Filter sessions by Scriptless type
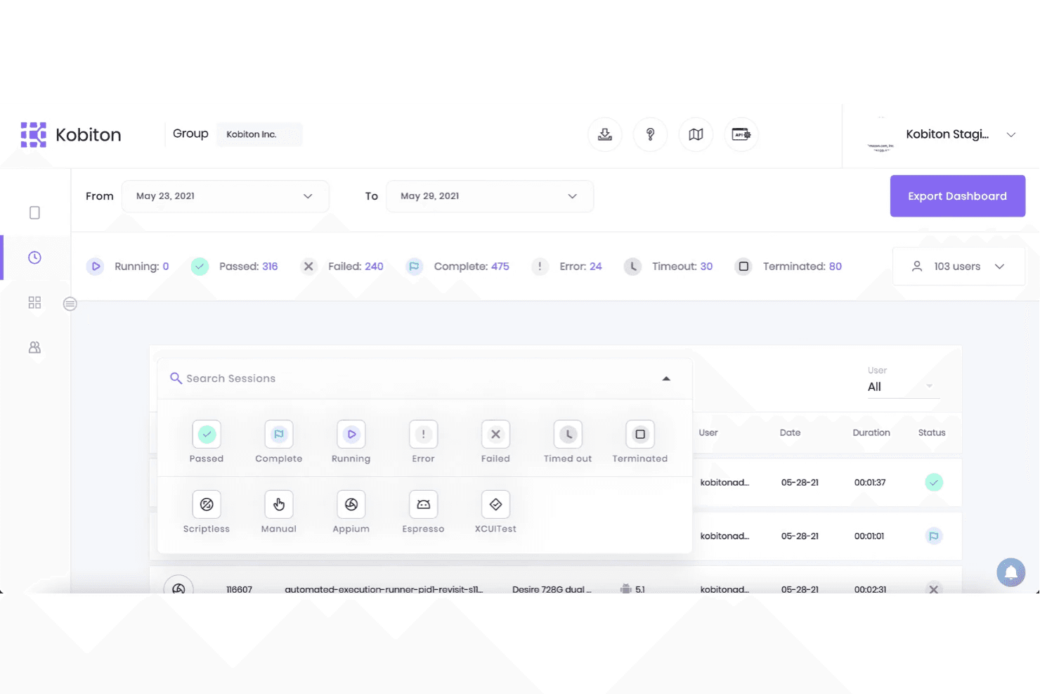The width and height of the screenshot is (1040, 694). (207, 504)
